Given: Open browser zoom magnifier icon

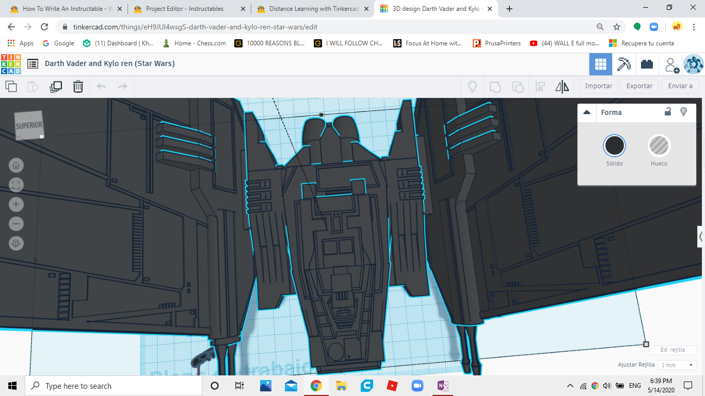Looking at the screenshot, I should click(600, 27).
